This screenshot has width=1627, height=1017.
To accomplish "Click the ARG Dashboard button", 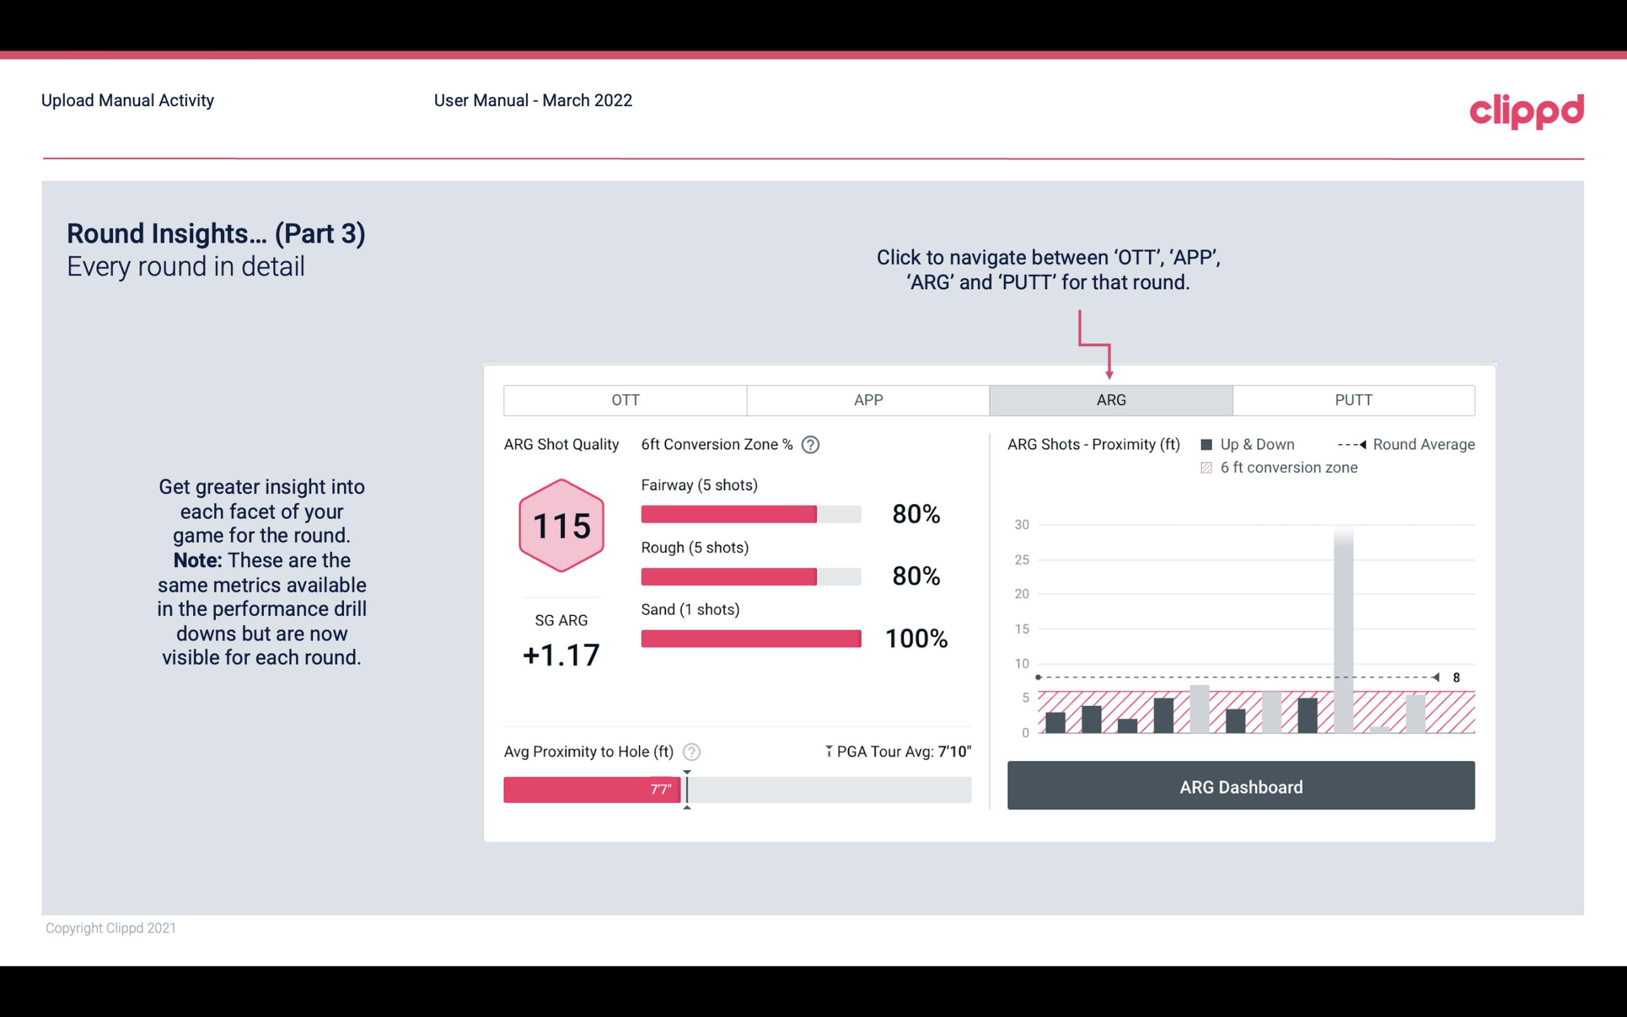I will pos(1241,786).
